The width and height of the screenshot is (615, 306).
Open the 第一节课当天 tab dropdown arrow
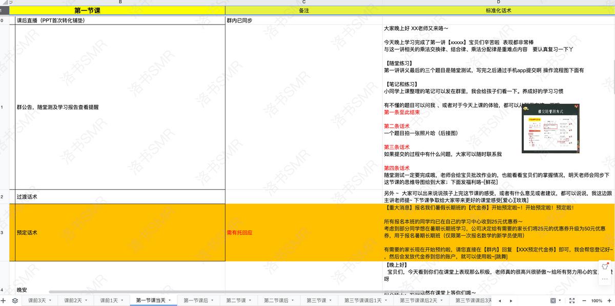pyautogui.click(x=169, y=300)
